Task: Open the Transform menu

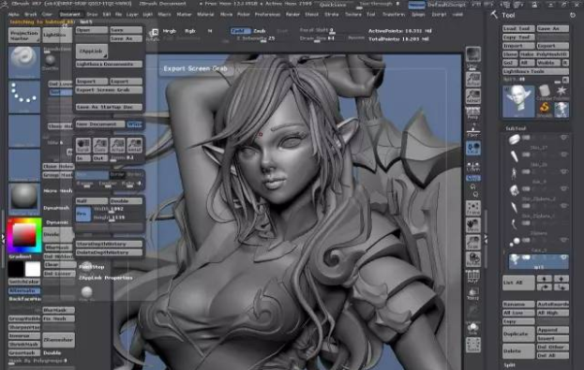Action: pyautogui.click(x=394, y=14)
